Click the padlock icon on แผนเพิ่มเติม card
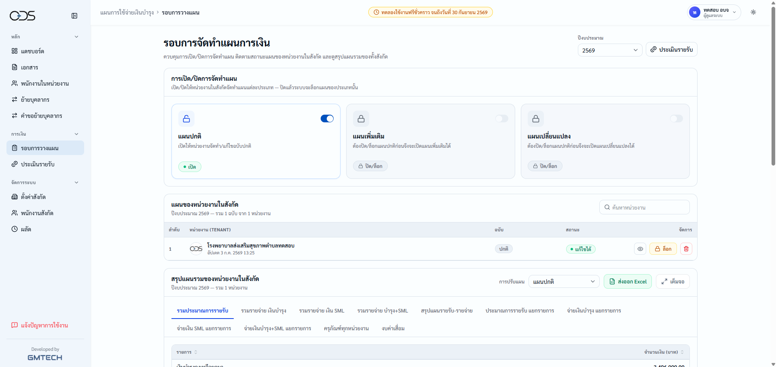Screen dimensions: 776x367 [x=361, y=119]
